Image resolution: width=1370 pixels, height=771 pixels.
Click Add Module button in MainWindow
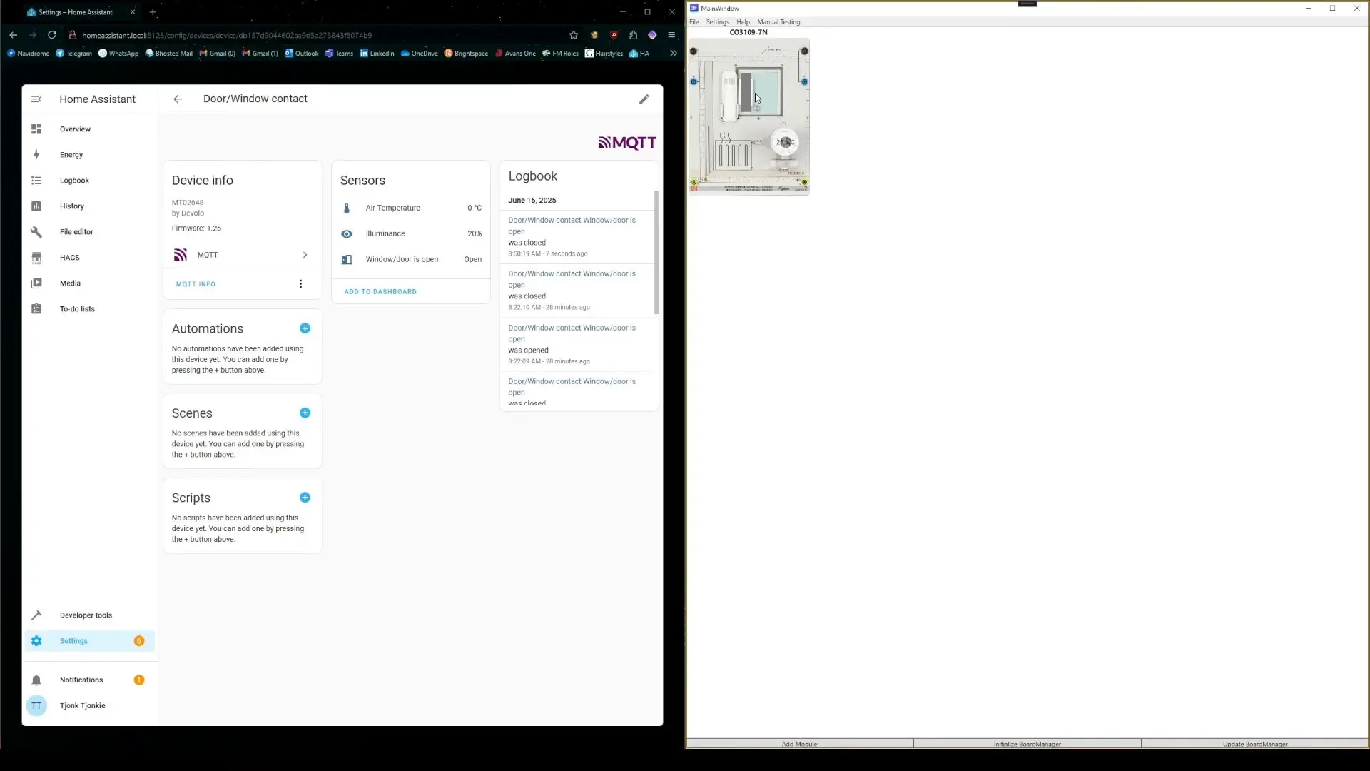click(799, 744)
